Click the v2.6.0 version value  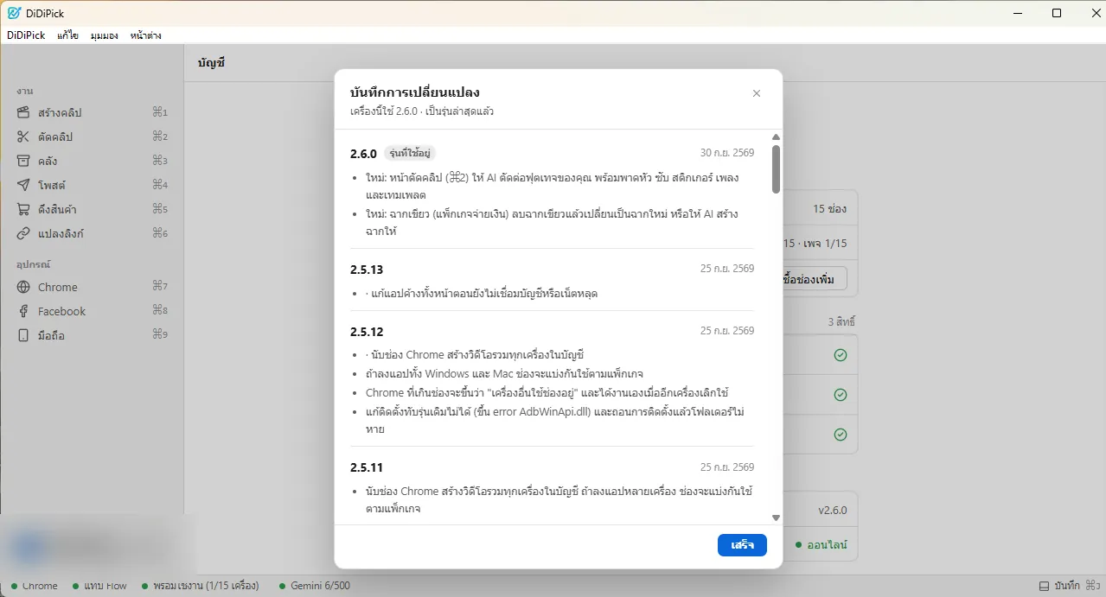coord(833,510)
